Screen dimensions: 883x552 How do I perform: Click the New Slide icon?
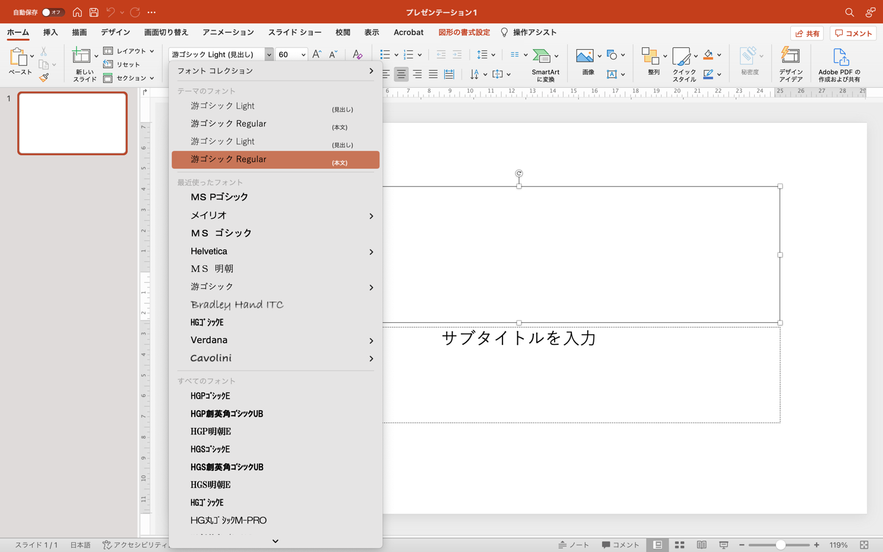(x=81, y=56)
